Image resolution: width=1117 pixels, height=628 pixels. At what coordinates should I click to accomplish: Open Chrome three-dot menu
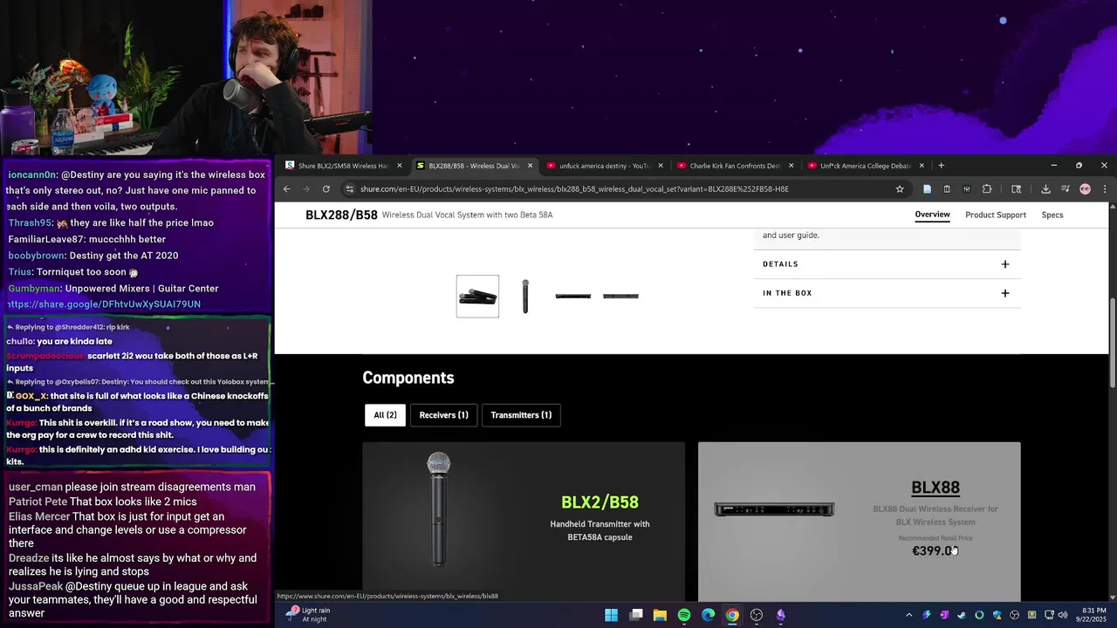click(x=1104, y=188)
